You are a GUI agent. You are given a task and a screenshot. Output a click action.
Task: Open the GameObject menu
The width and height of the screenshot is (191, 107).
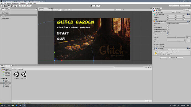(15, 3)
